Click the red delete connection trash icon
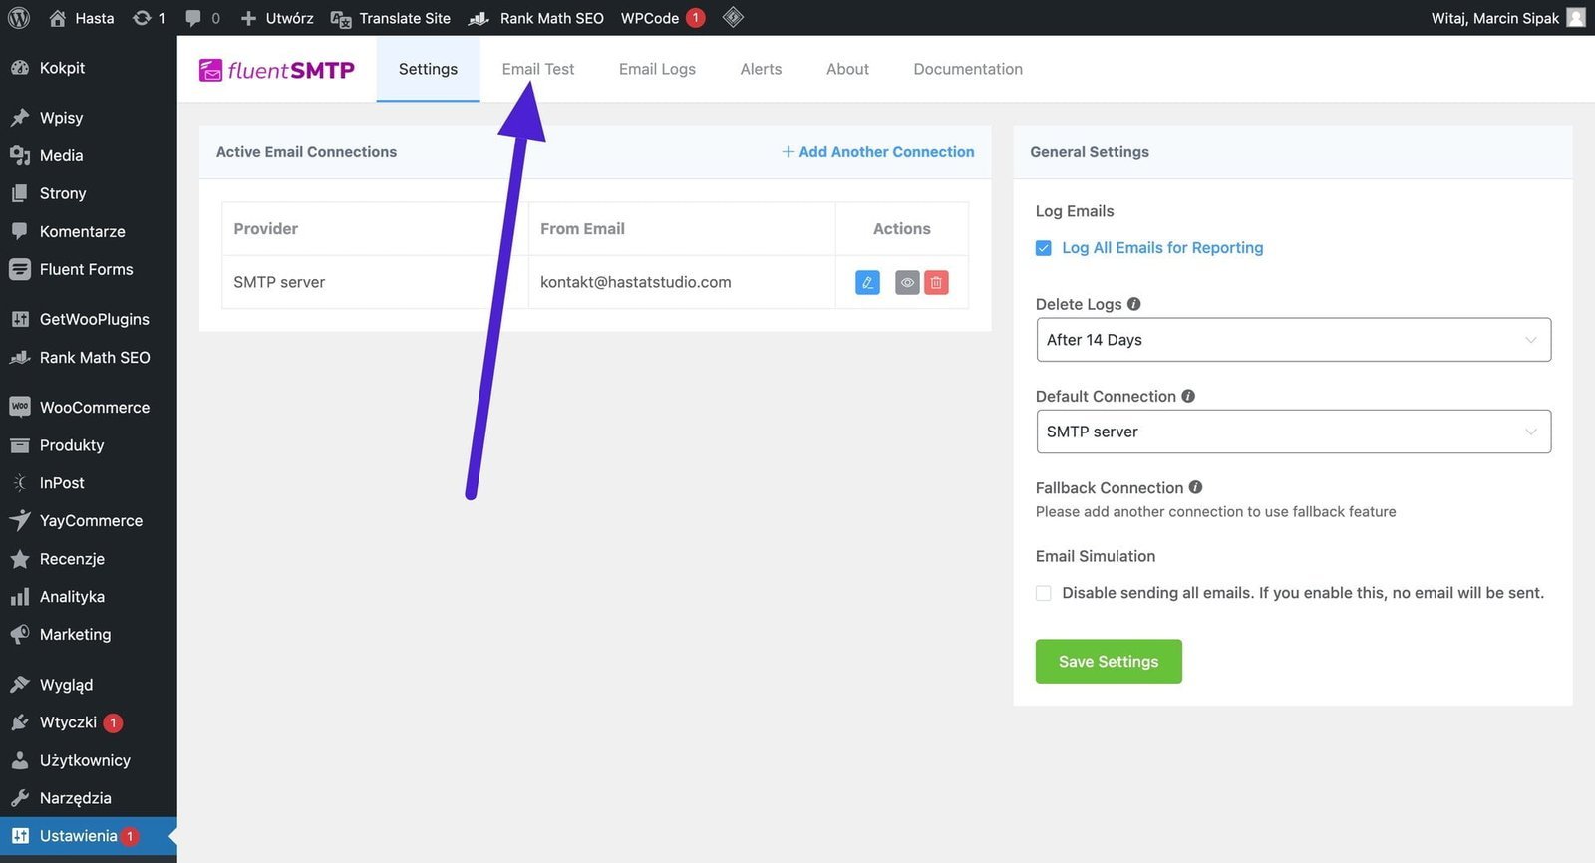The height and width of the screenshot is (863, 1595). (x=936, y=283)
